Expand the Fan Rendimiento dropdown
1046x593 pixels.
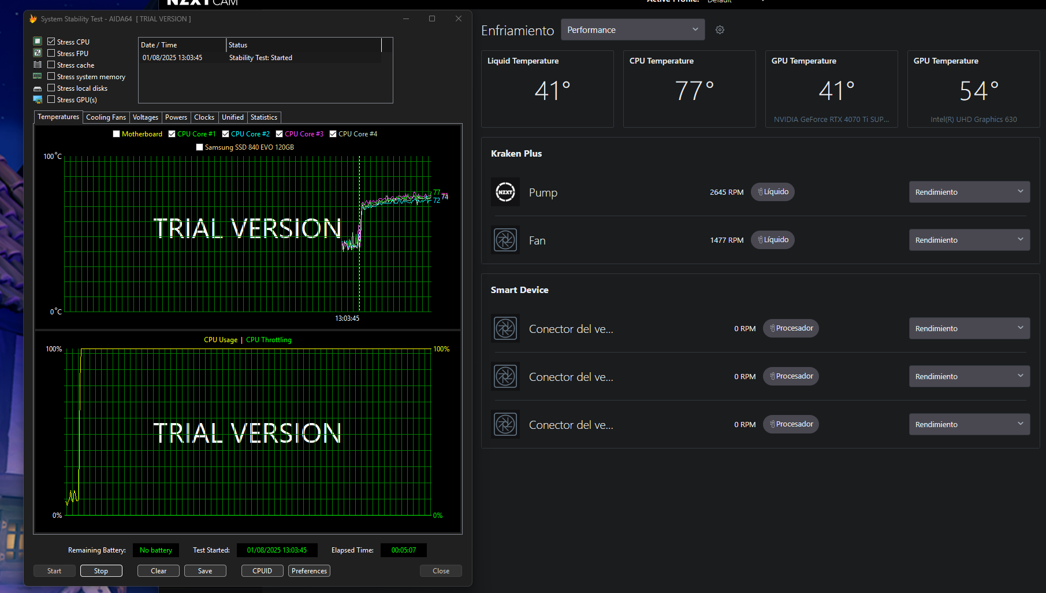pyautogui.click(x=969, y=240)
